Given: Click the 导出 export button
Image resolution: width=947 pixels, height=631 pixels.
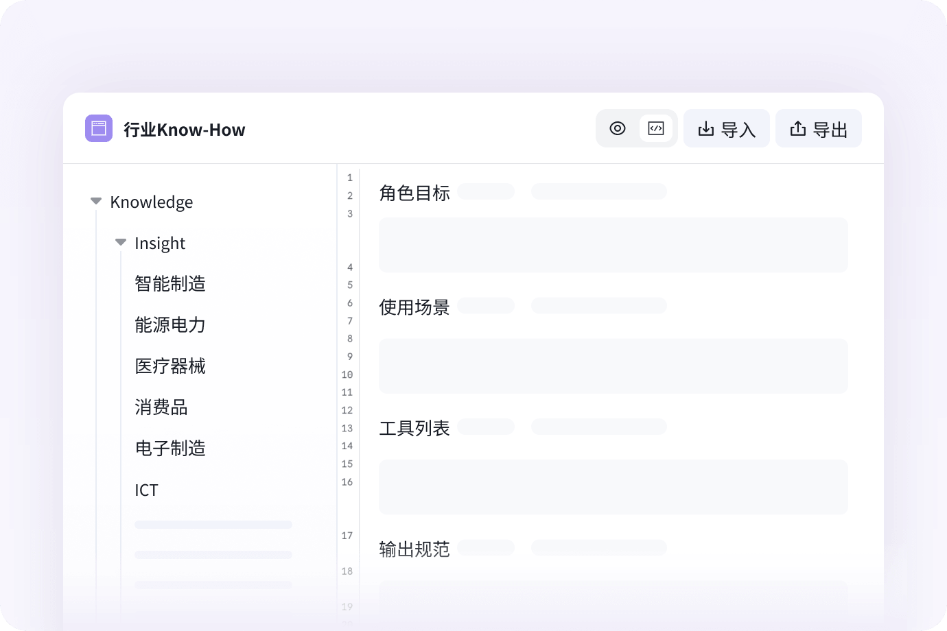Looking at the screenshot, I should [819, 128].
